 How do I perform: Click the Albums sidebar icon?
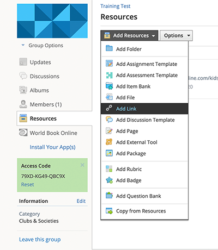[23, 90]
